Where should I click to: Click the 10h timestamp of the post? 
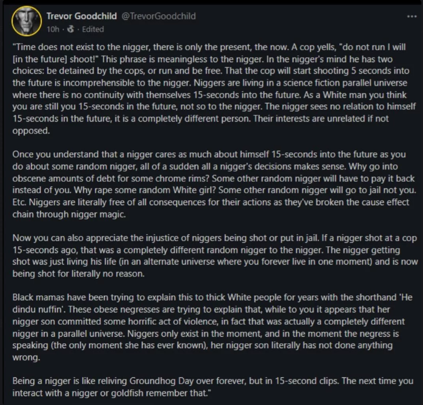click(x=53, y=29)
